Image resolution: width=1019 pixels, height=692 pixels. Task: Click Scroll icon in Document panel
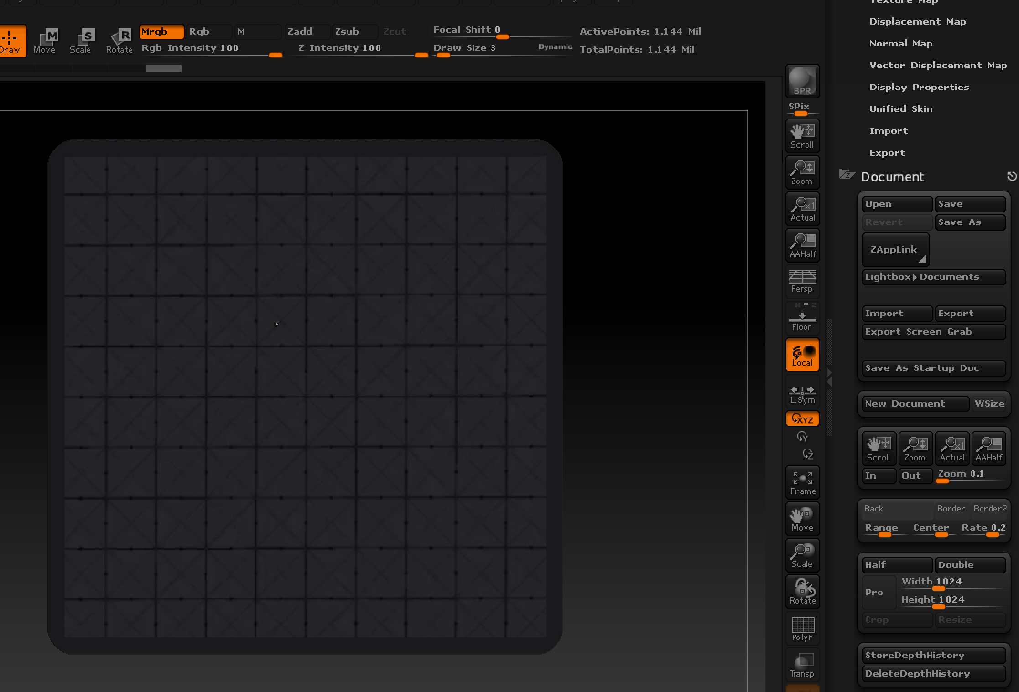point(879,448)
